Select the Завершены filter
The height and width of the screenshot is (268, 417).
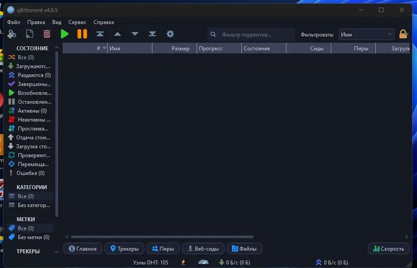coord(30,84)
